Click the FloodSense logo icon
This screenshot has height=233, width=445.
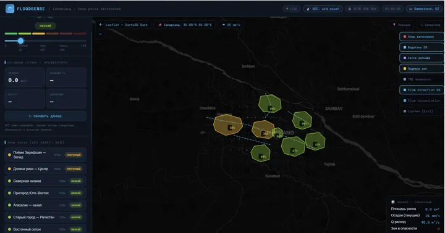(10, 9)
